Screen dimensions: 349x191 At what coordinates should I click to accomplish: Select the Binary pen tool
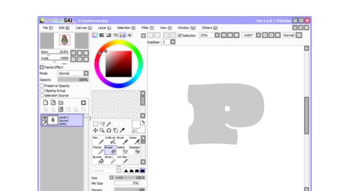pyautogui.click(x=110, y=160)
